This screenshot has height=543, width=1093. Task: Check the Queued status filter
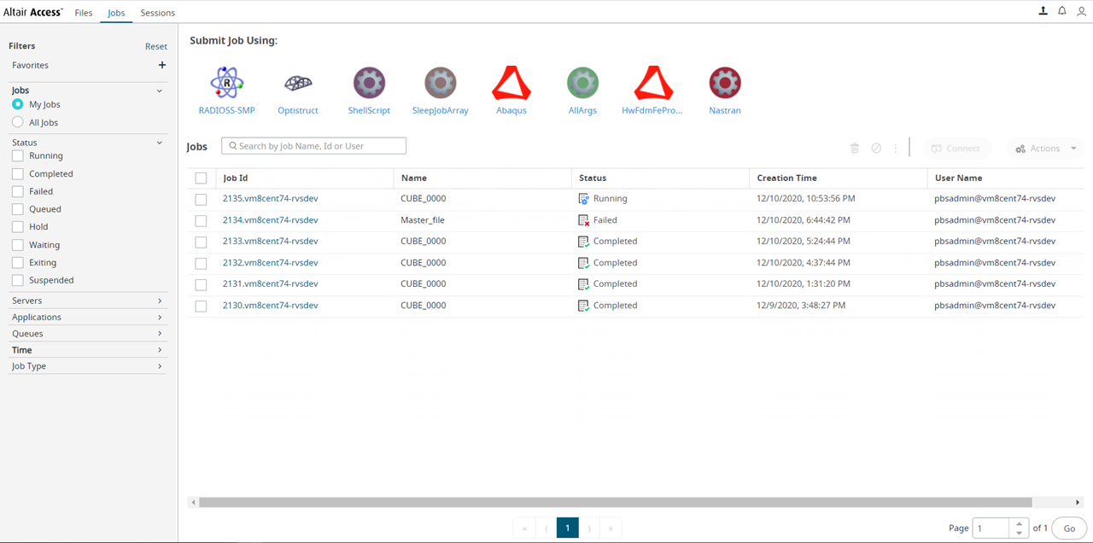click(x=18, y=209)
